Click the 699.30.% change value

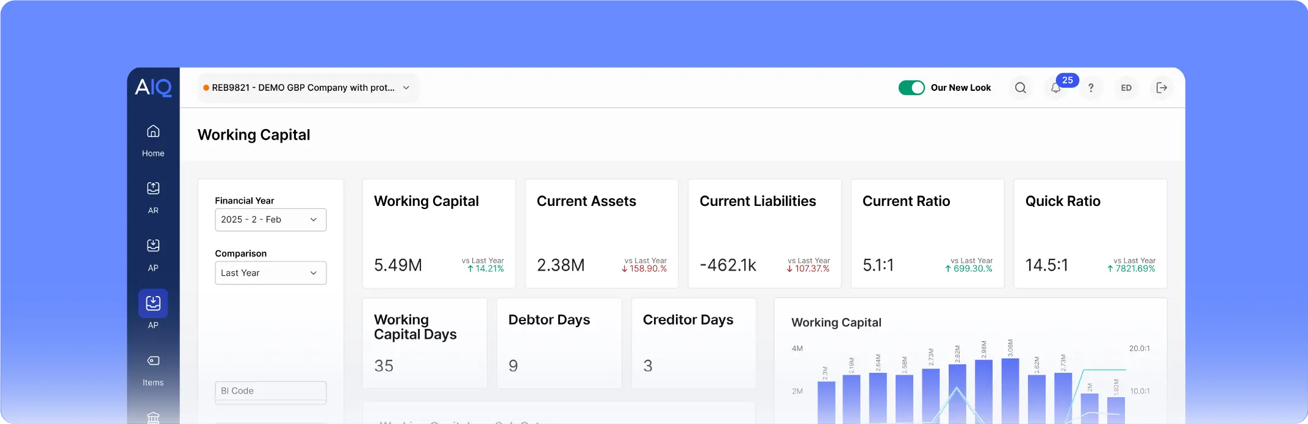(x=969, y=269)
